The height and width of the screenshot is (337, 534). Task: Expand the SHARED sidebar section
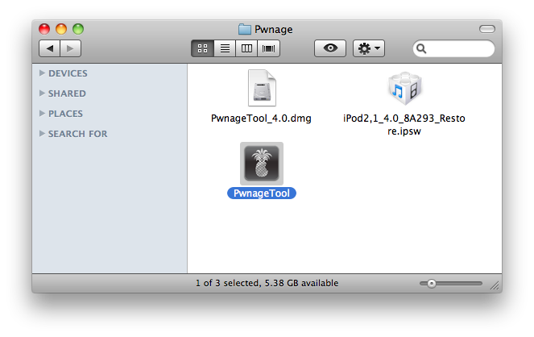(x=42, y=93)
